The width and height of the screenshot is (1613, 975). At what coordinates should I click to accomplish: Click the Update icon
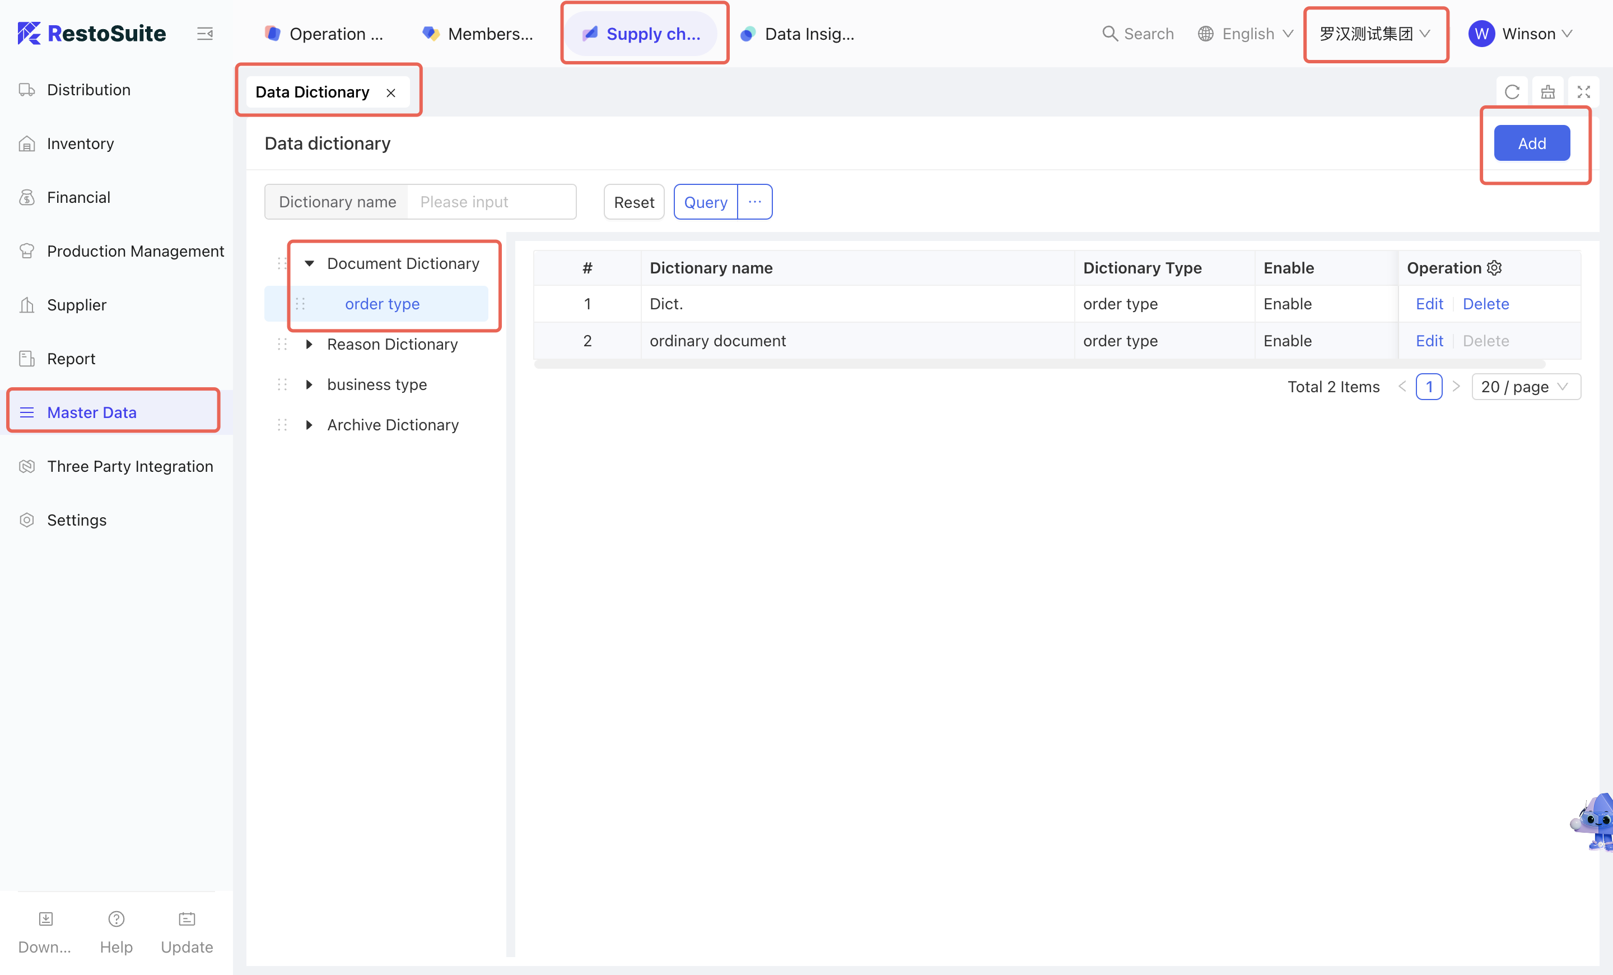point(187,919)
